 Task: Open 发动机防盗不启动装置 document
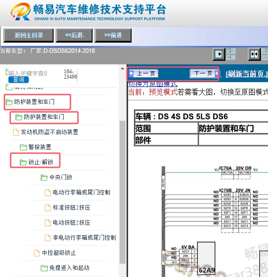(x=49, y=132)
